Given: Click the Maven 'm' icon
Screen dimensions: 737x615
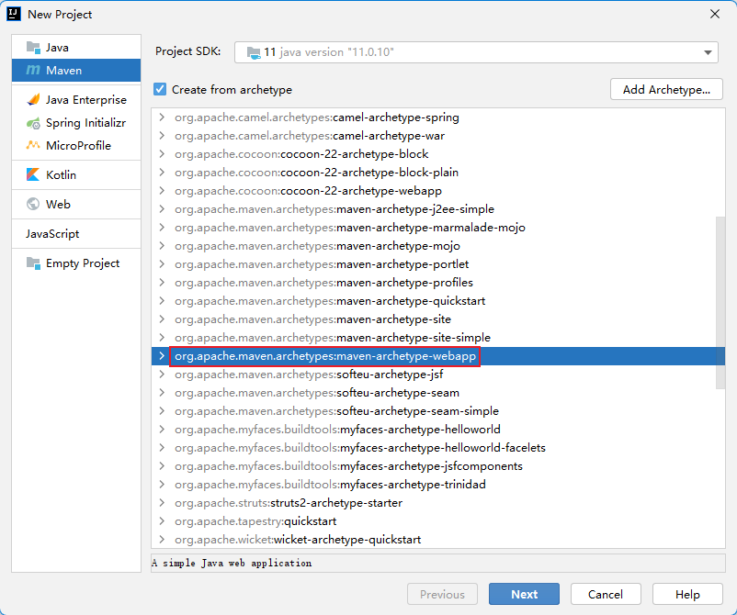Looking at the screenshot, I should point(33,70).
